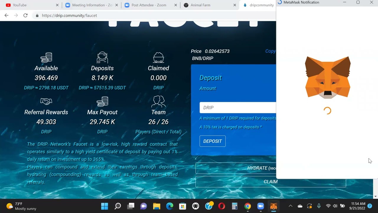Open the volume speaker tray icon
This screenshot has height=213, width=378.
335,206
